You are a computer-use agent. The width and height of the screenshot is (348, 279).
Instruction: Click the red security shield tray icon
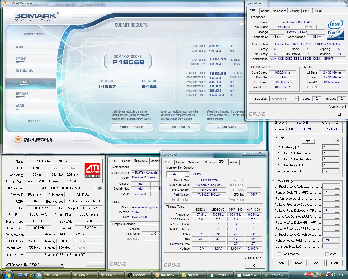click(x=306, y=275)
